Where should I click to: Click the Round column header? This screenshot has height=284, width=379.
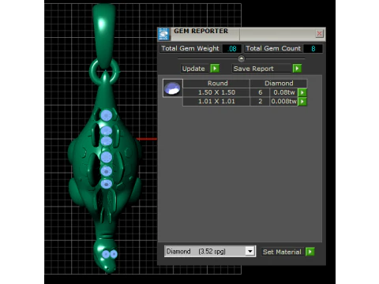(217, 84)
